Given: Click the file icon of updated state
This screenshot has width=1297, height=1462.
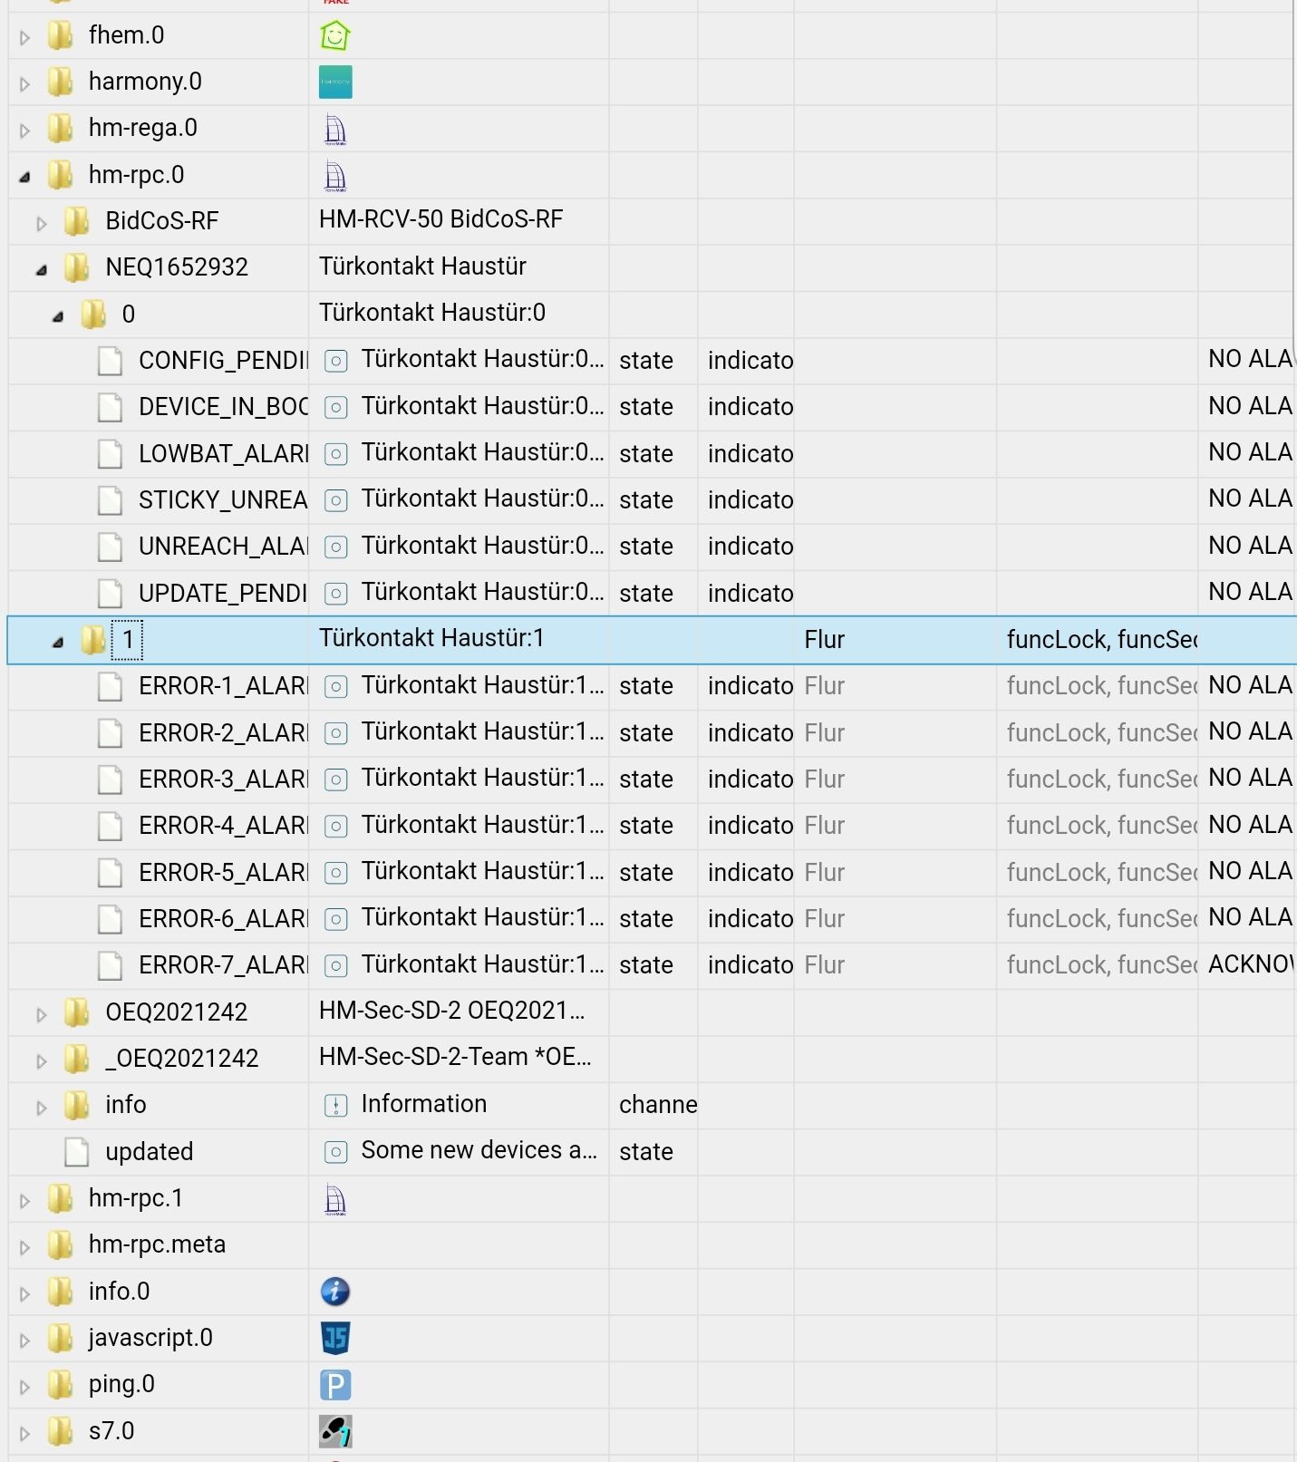Looking at the screenshot, I should (77, 1152).
